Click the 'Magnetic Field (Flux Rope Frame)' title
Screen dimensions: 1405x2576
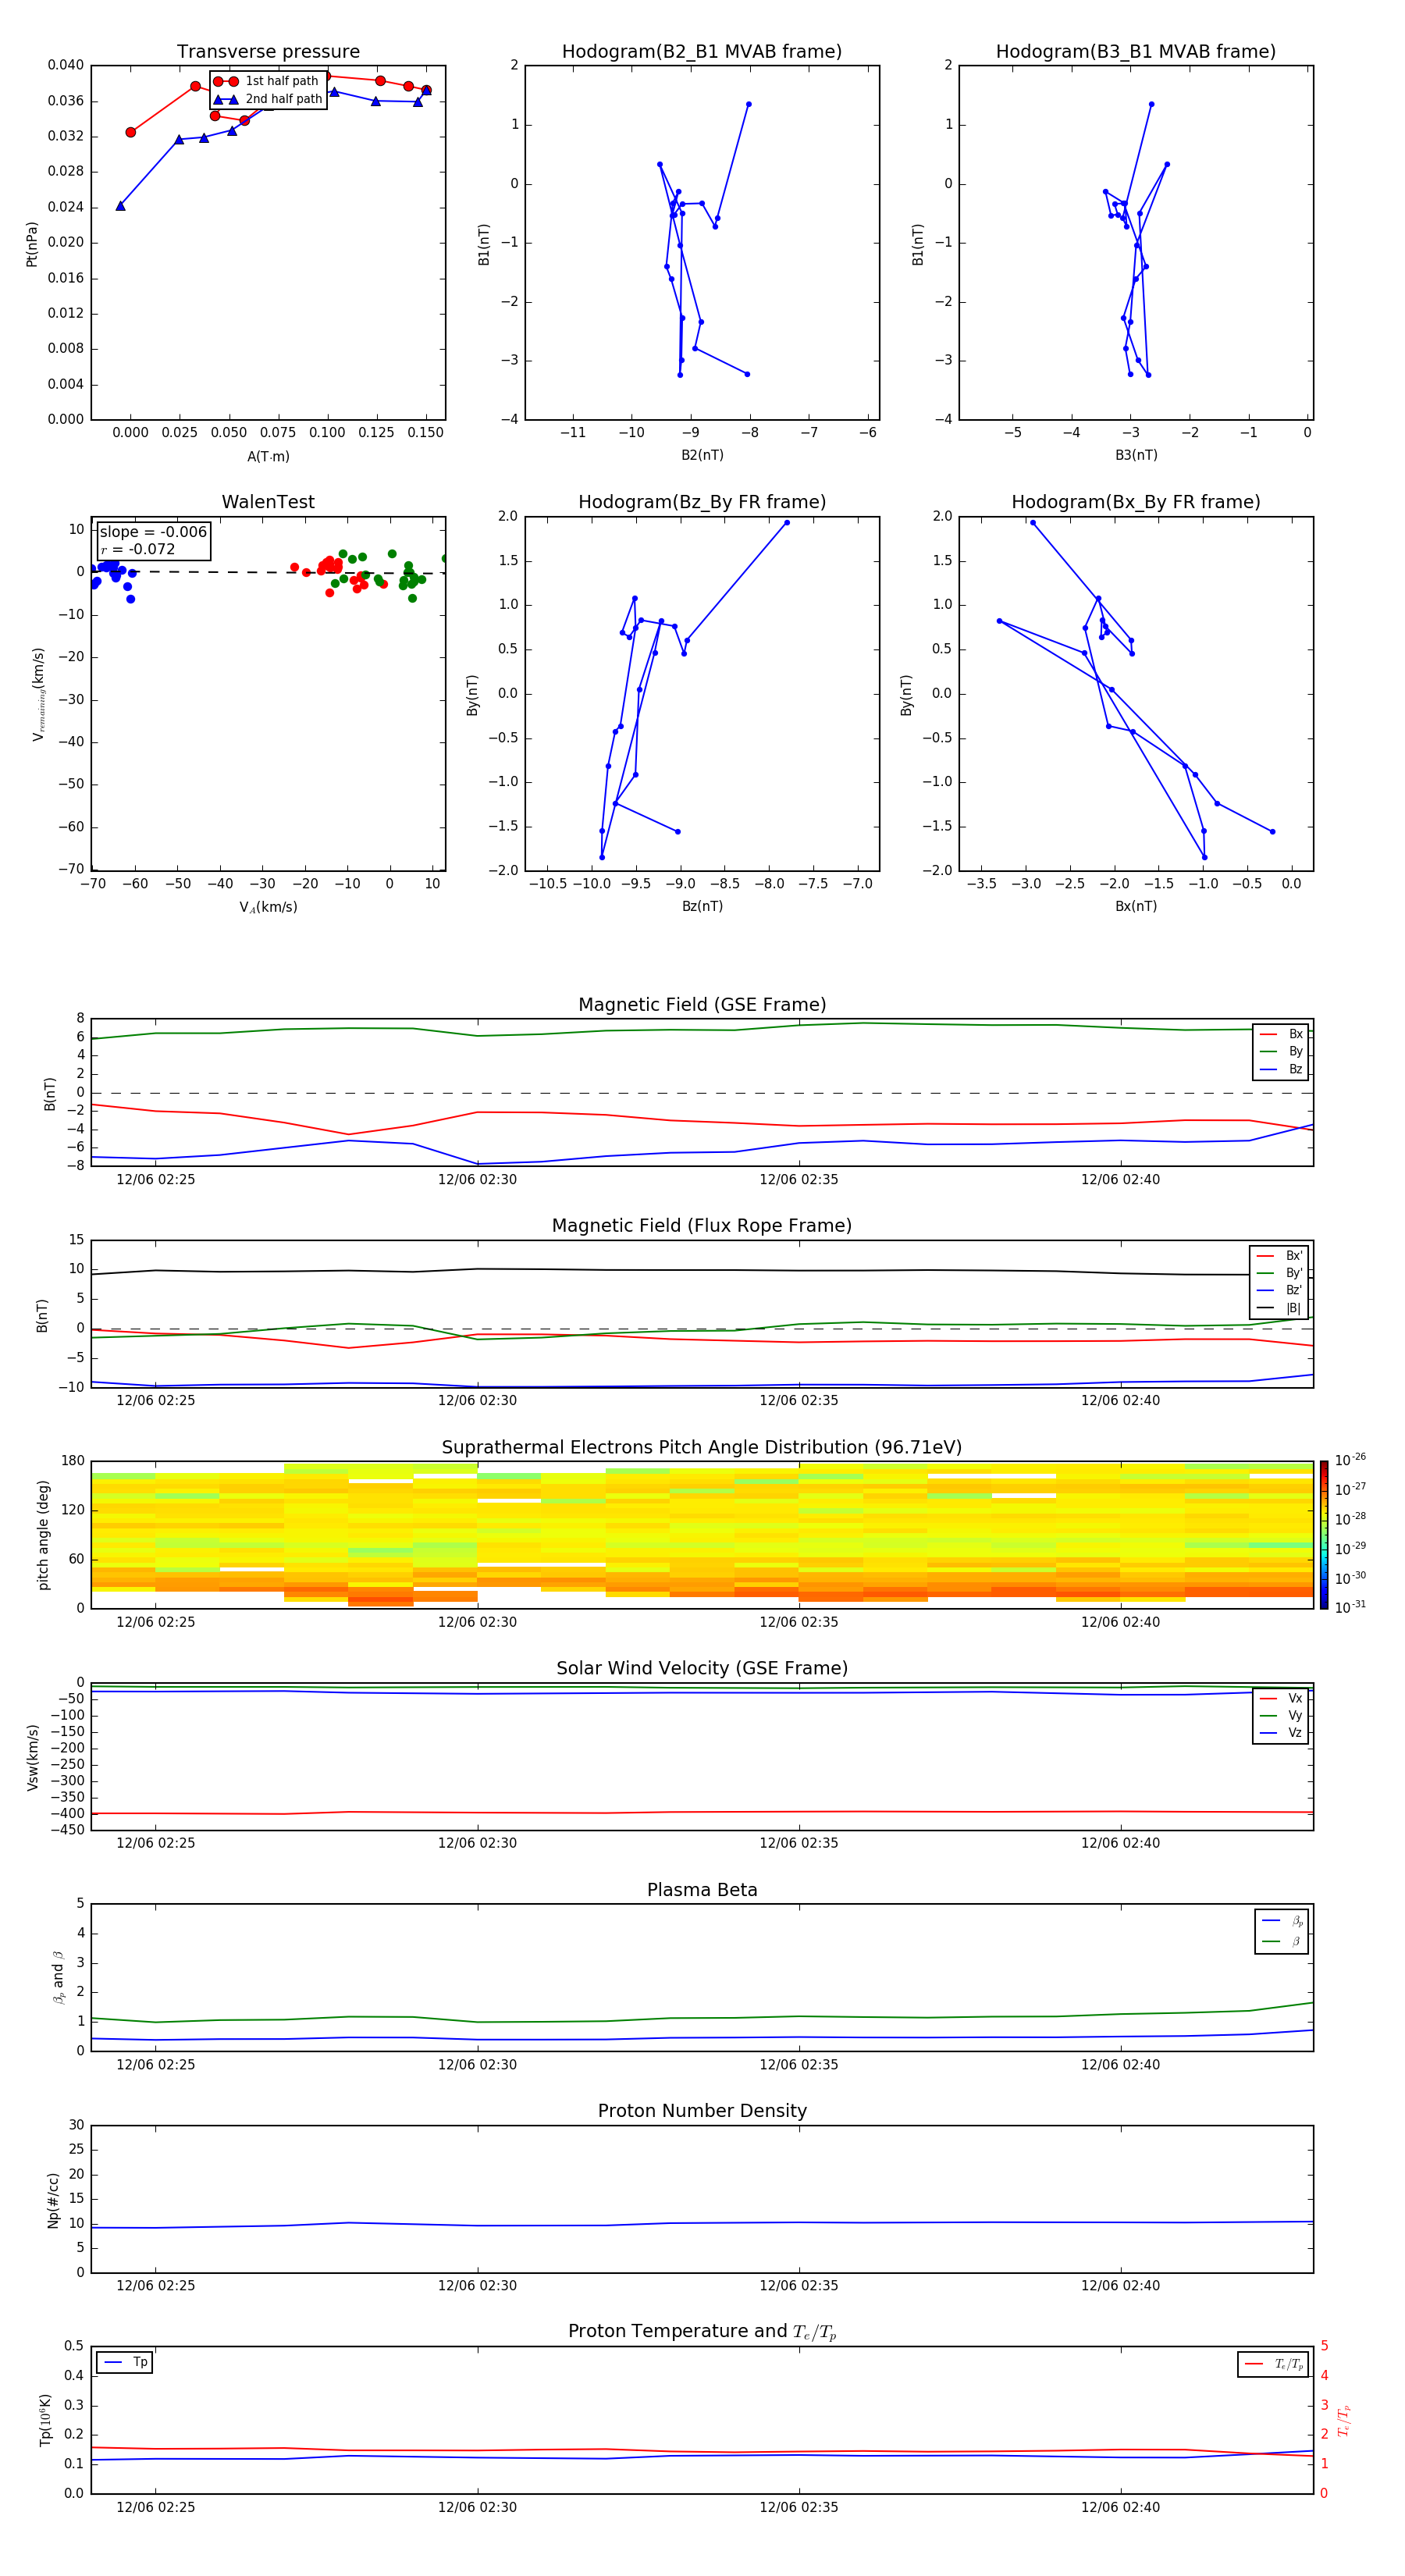[x=702, y=1226]
